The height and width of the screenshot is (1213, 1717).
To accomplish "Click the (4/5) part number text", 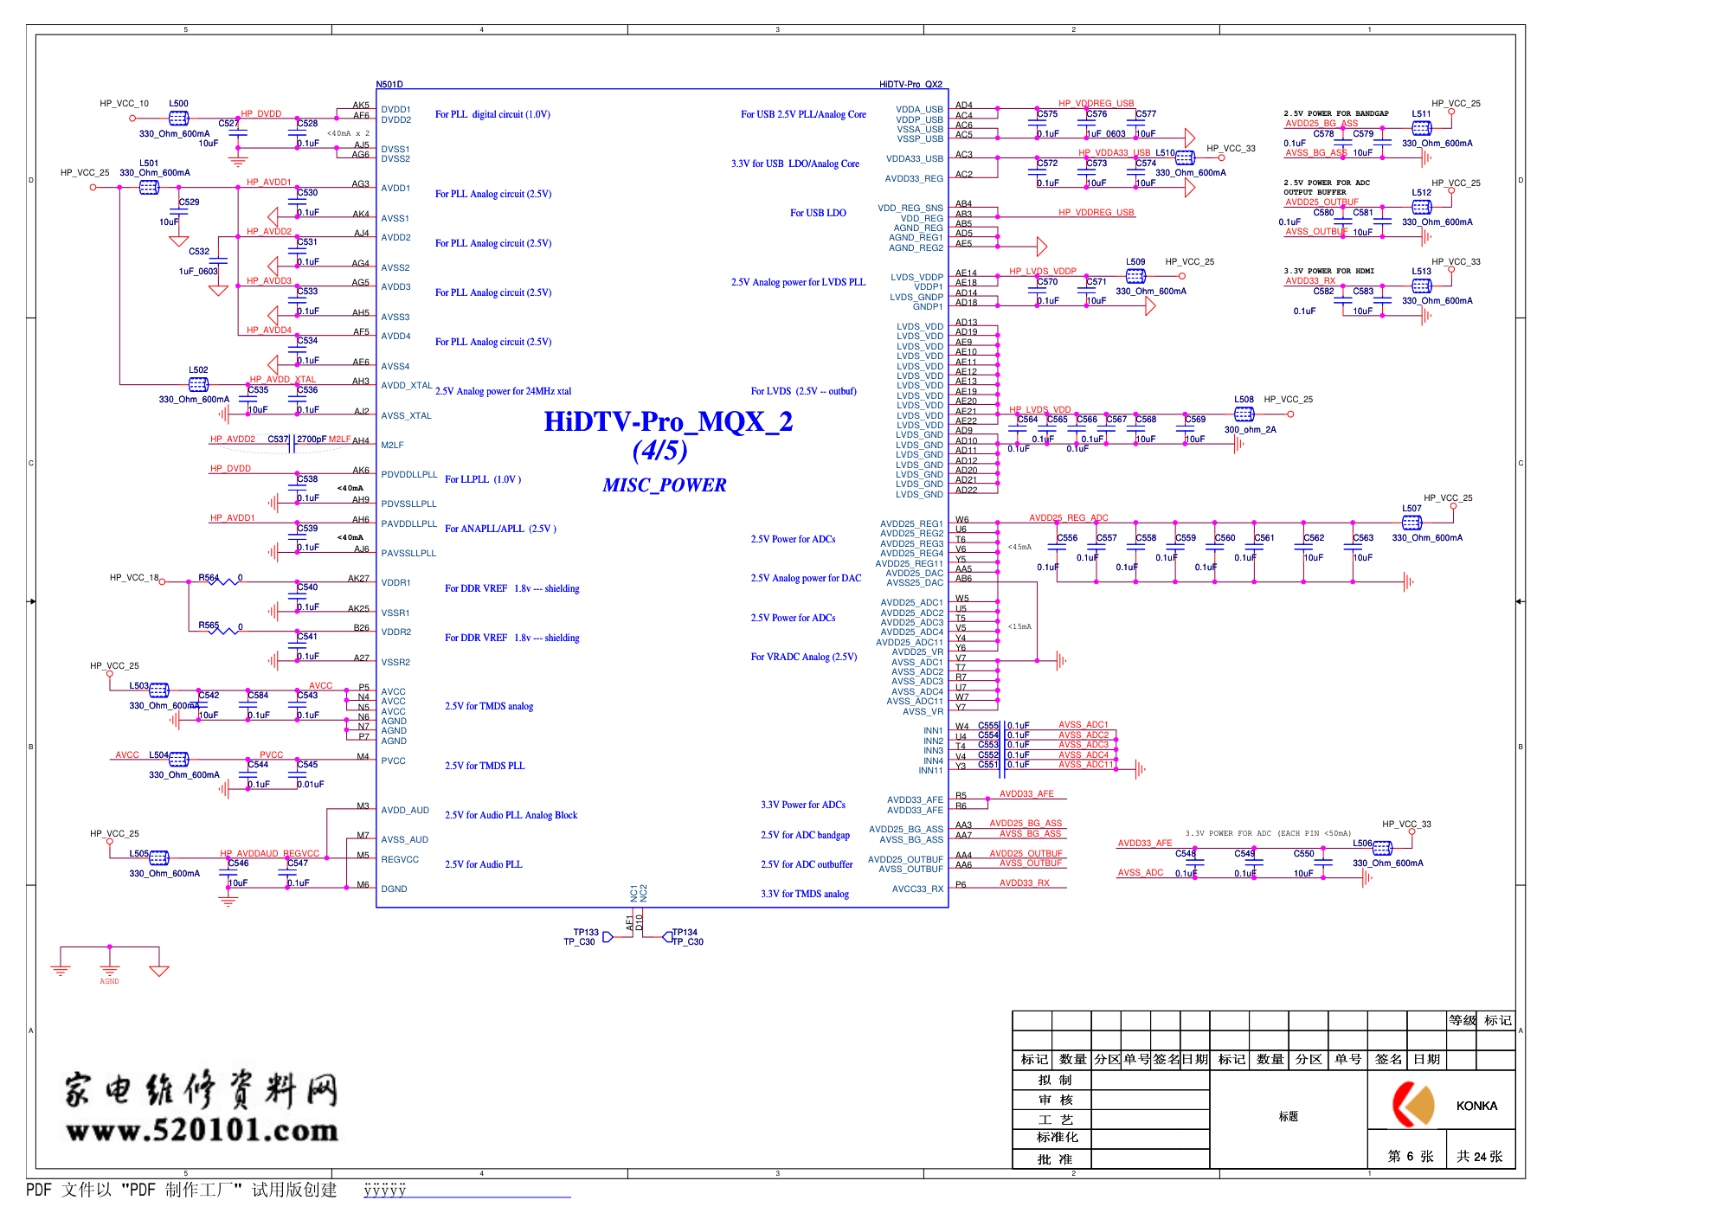I will pos(660,450).
